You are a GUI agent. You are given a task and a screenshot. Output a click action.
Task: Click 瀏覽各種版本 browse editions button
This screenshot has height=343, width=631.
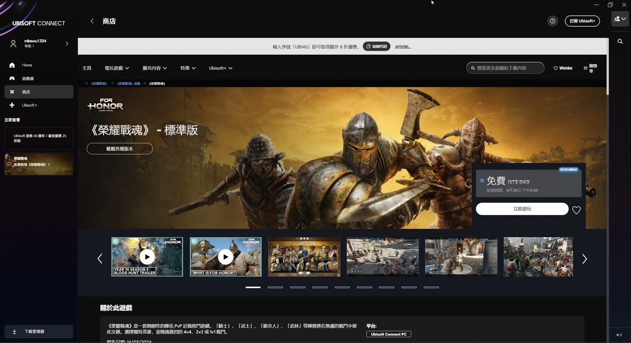point(120,149)
